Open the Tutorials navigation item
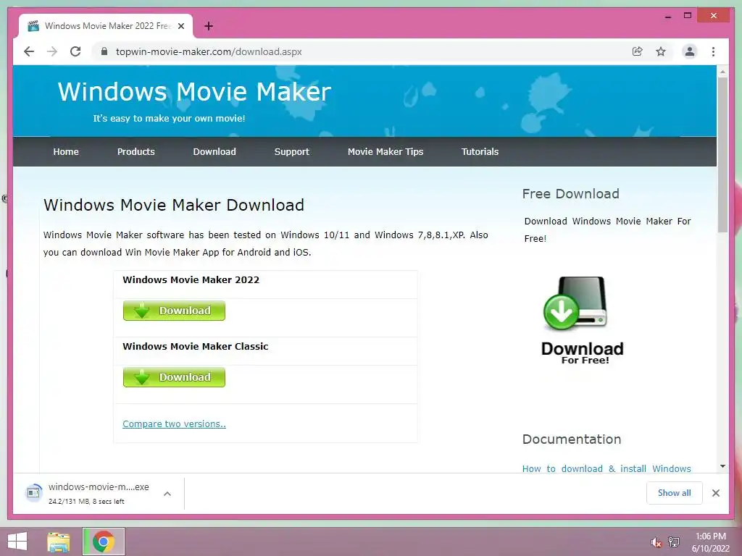Viewport: 742px width, 556px height. click(x=480, y=152)
